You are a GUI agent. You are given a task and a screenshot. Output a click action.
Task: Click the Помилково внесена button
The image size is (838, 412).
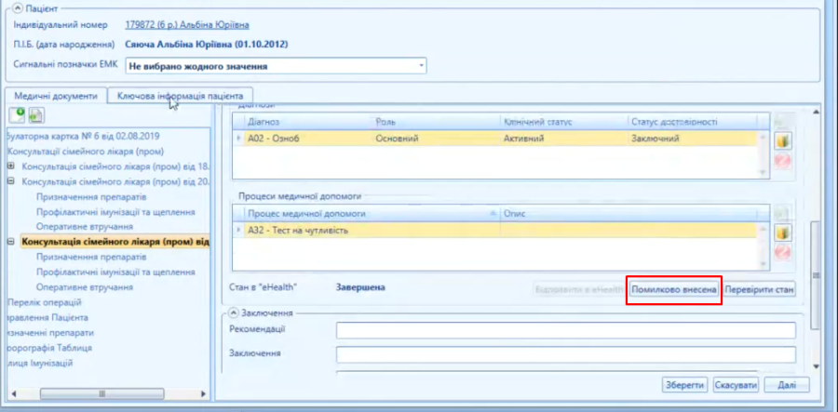click(674, 290)
